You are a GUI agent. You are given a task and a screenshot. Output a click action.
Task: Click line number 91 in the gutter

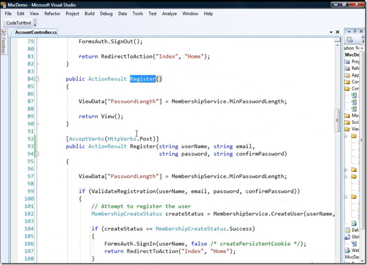pyautogui.click(x=31, y=131)
